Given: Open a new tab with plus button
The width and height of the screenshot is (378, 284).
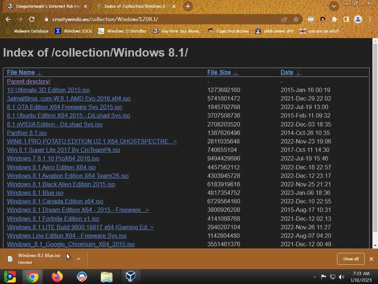Looking at the screenshot, I should click(x=188, y=6).
